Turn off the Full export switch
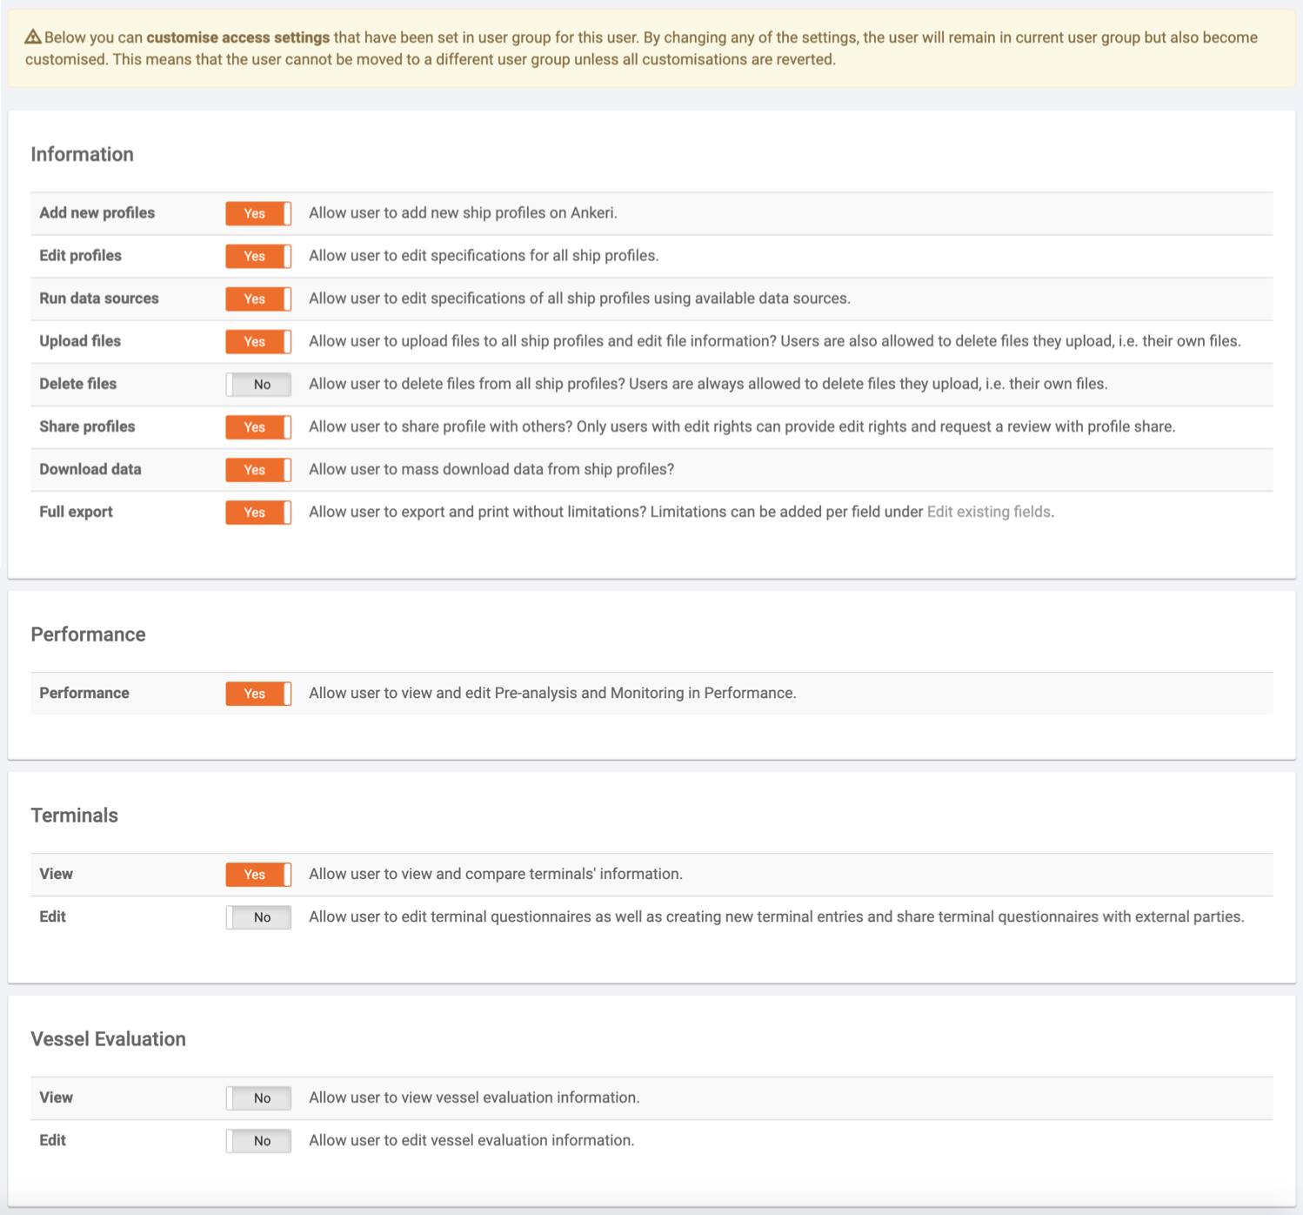Viewport: 1303px width, 1215px height. click(258, 512)
